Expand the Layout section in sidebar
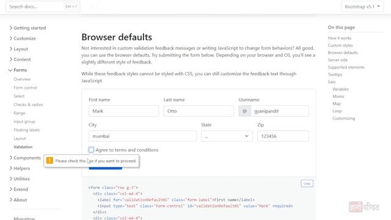 coord(18,49)
